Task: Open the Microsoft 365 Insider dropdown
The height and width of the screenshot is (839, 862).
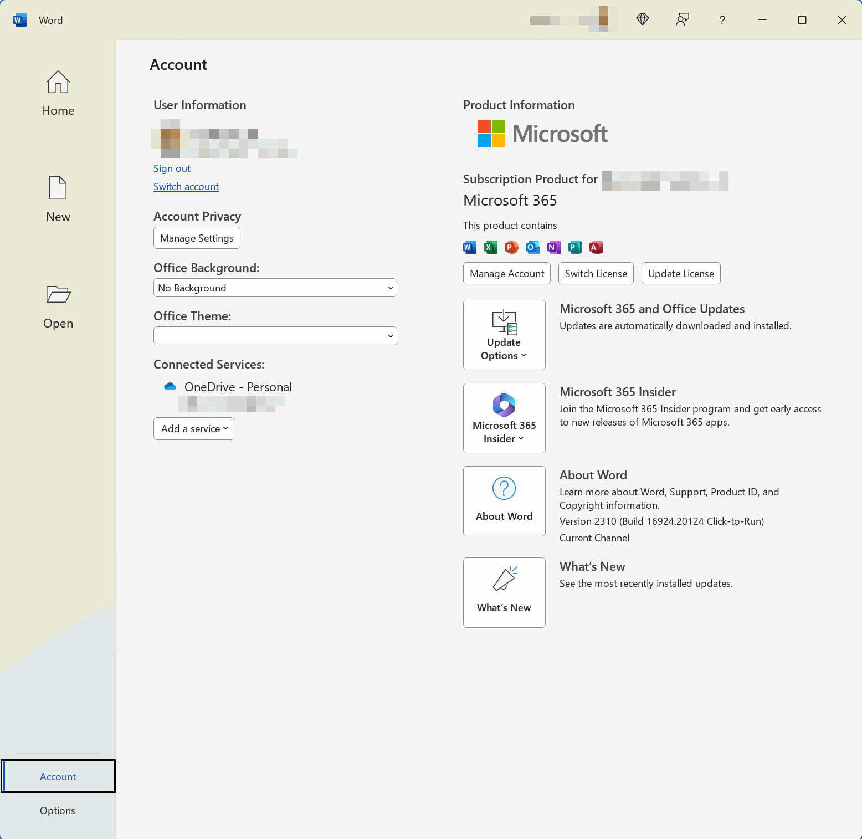Action: (x=504, y=418)
